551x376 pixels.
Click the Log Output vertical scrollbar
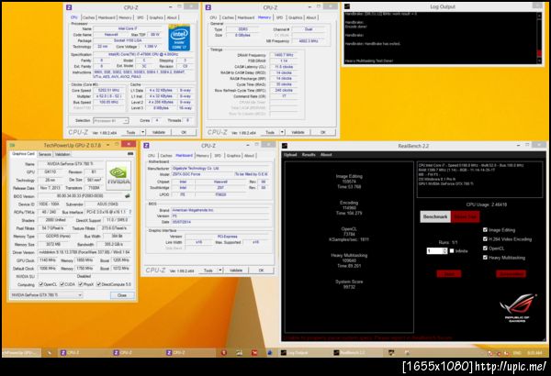point(539,38)
